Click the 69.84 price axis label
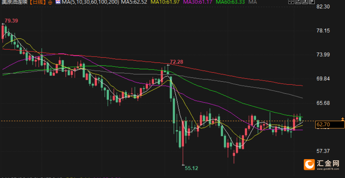345x178 pixels. click(323, 79)
